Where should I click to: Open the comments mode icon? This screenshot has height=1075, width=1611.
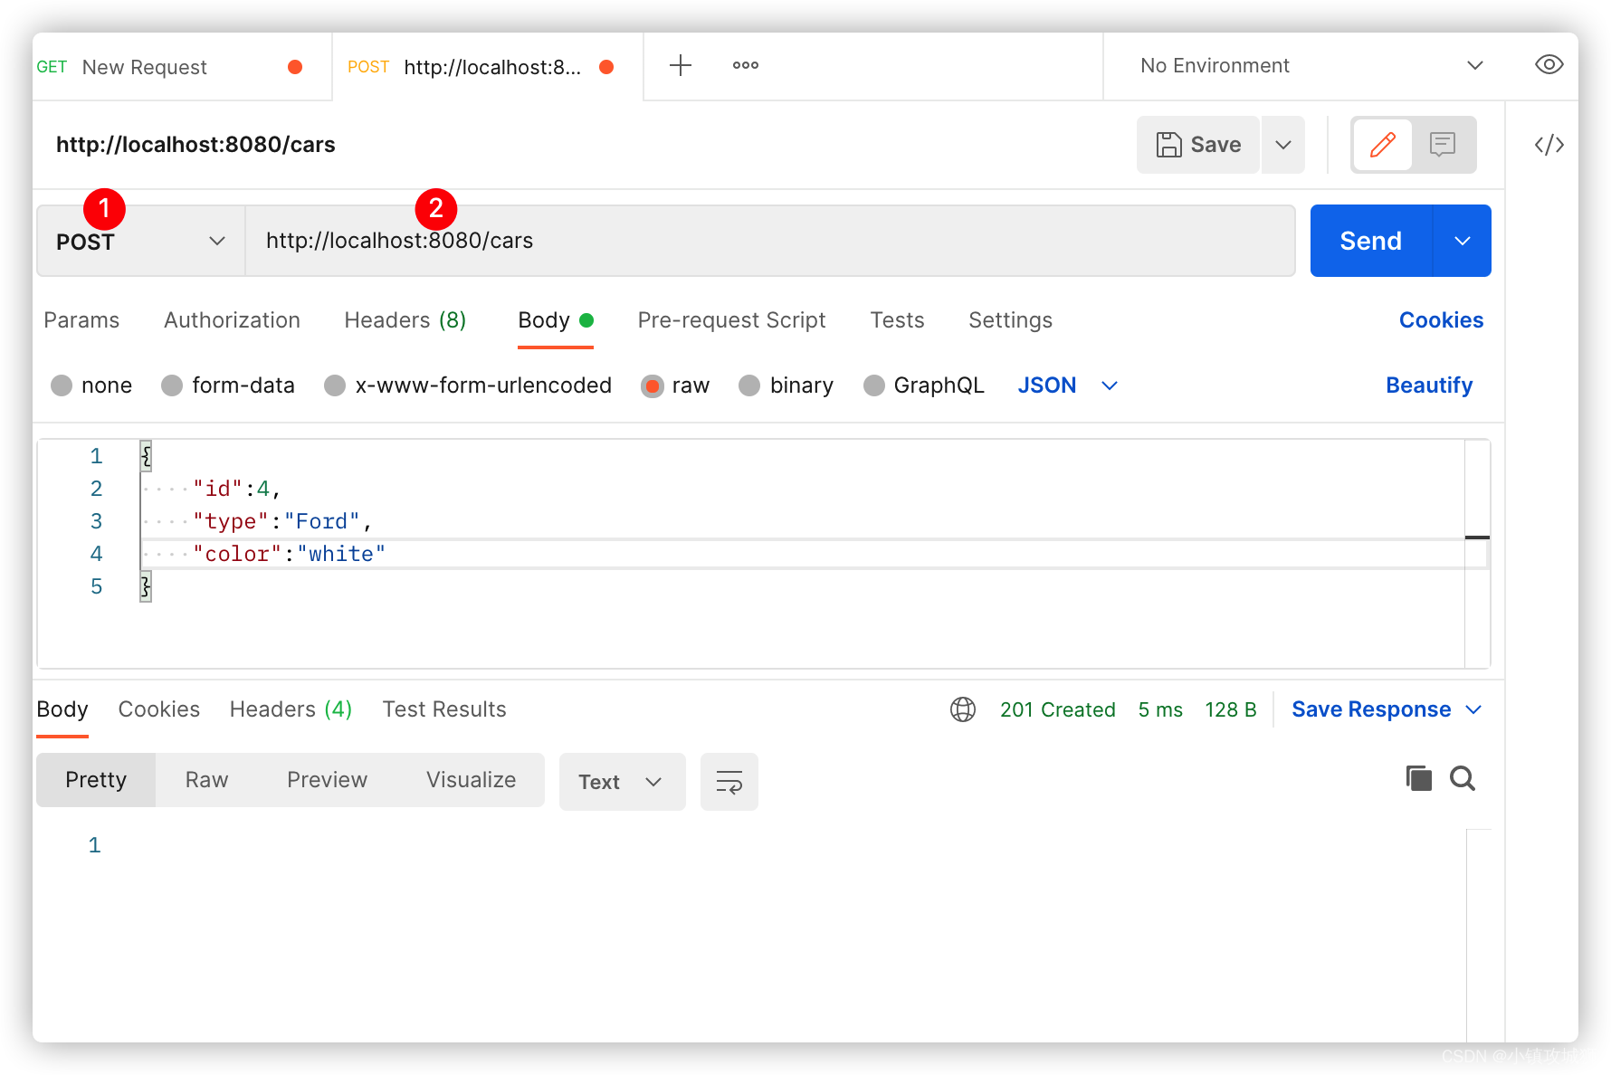point(1442,145)
